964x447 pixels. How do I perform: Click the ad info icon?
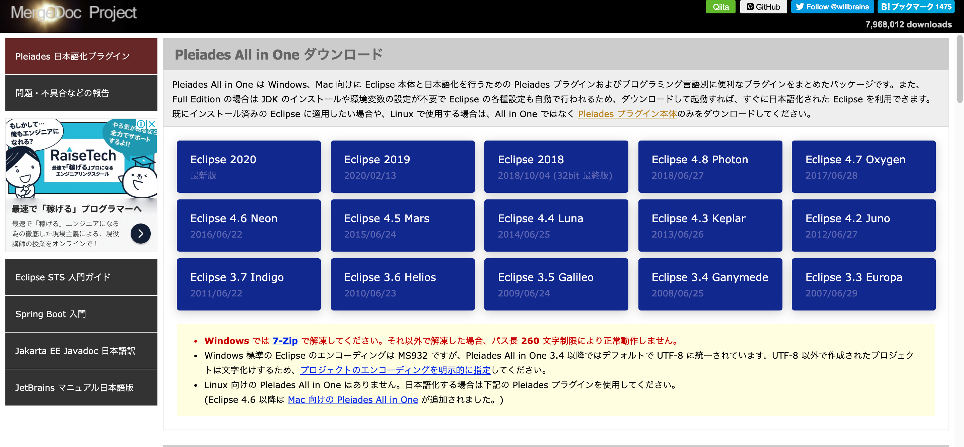click(x=141, y=124)
